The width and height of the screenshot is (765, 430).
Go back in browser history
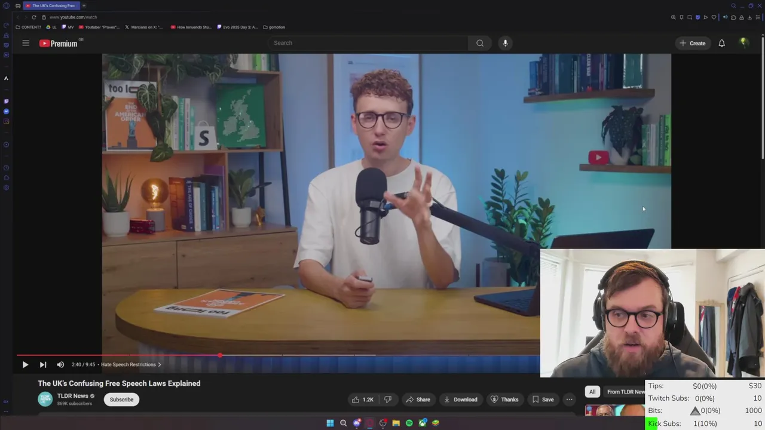(17, 17)
